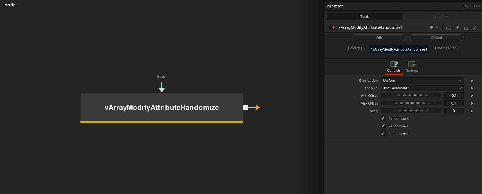Switch to the Modifiers tab

[441, 17]
